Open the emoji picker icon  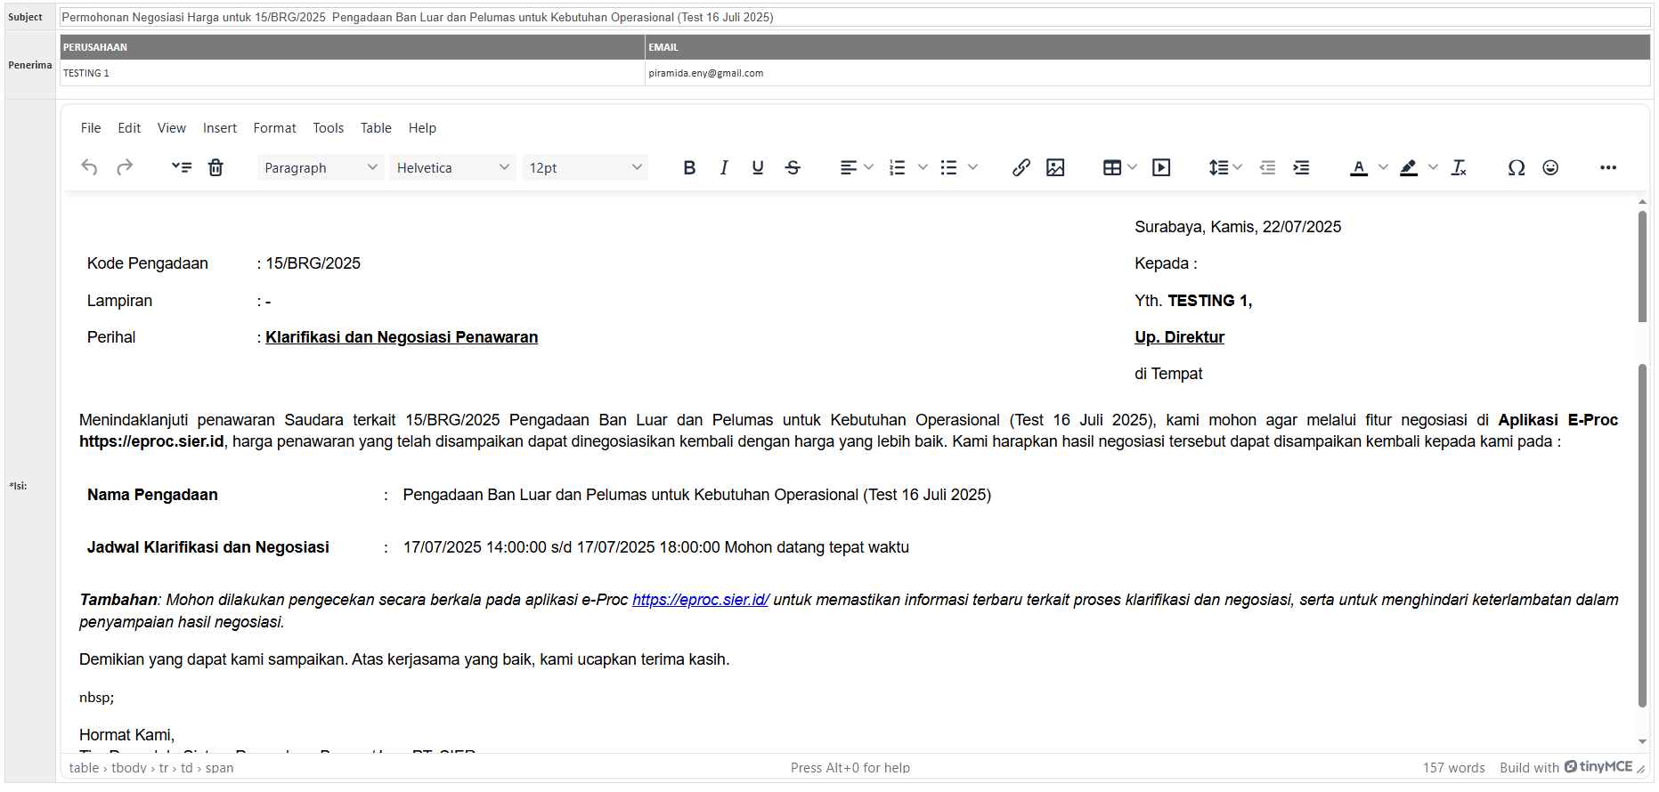(1550, 167)
